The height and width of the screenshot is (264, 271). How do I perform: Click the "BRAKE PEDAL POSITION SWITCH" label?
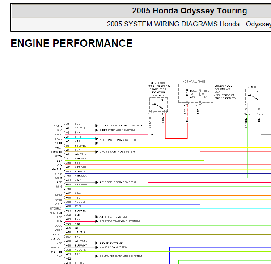(159, 92)
